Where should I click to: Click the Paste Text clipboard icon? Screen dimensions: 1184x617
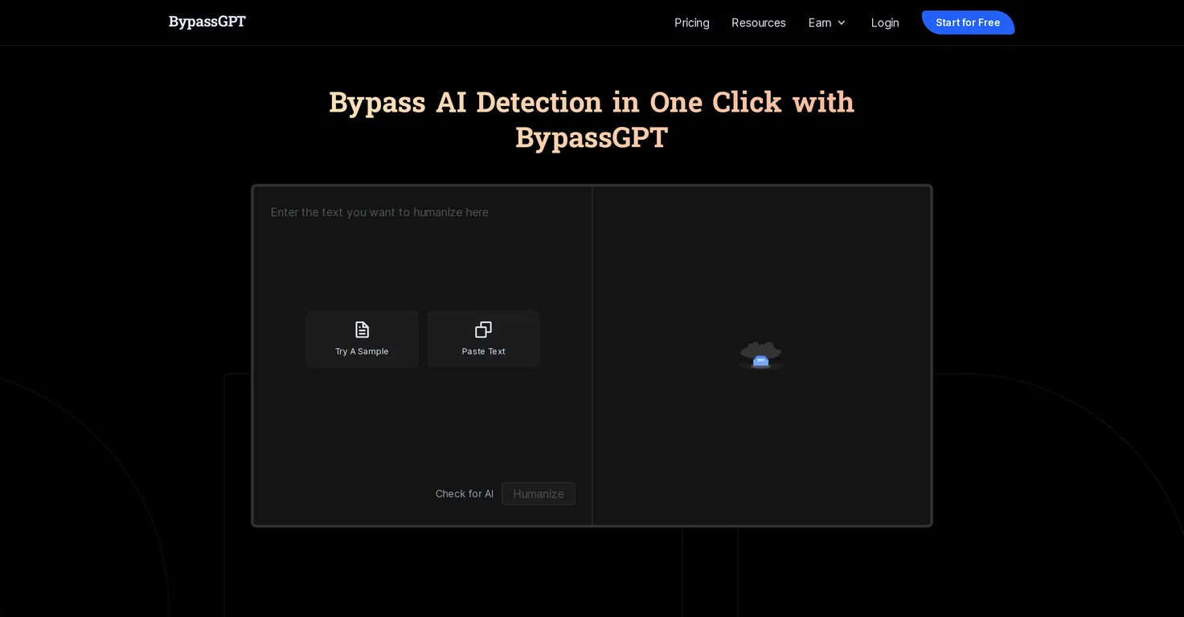483,329
